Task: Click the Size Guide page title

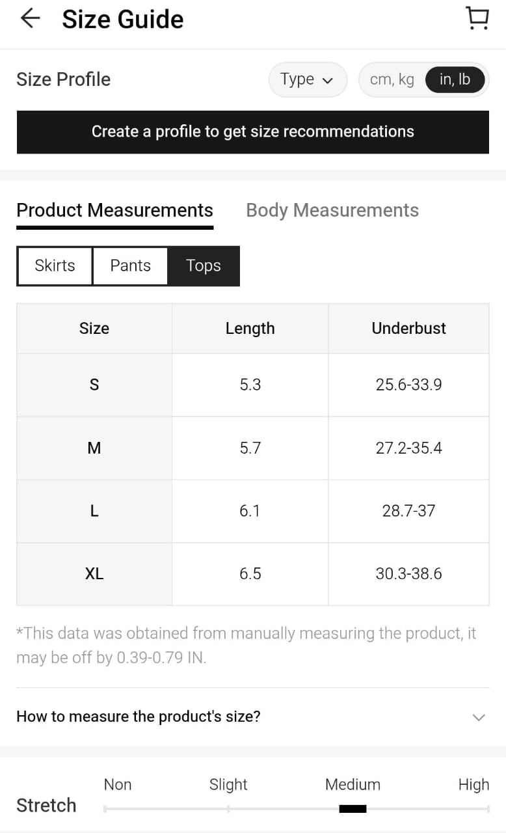Action: (122, 20)
